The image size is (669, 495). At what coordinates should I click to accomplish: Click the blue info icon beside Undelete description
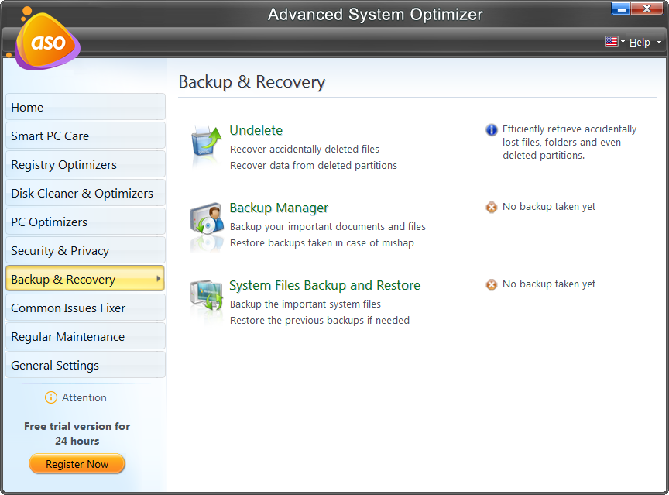click(491, 129)
